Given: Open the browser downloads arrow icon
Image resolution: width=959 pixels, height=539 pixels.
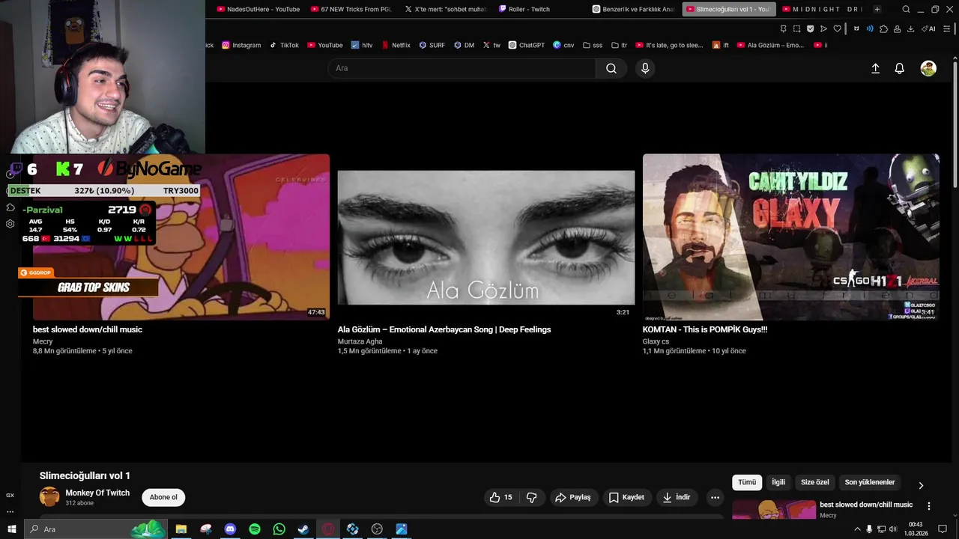Looking at the screenshot, I should [911, 29].
